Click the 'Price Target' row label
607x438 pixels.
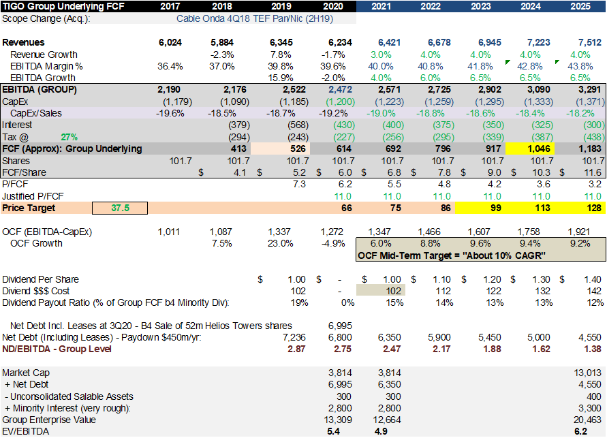tap(29, 208)
